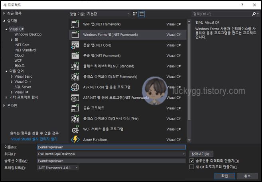Click the '취소' cancel button
Screen dimensions: 262x182
coord(247,176)
